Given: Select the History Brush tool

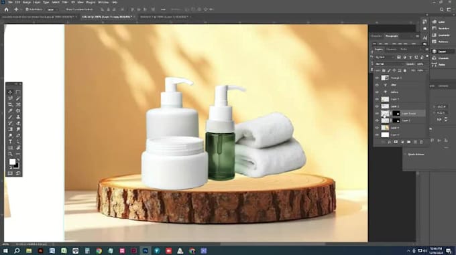Looking at the screenshot, I should pos(10,123).
